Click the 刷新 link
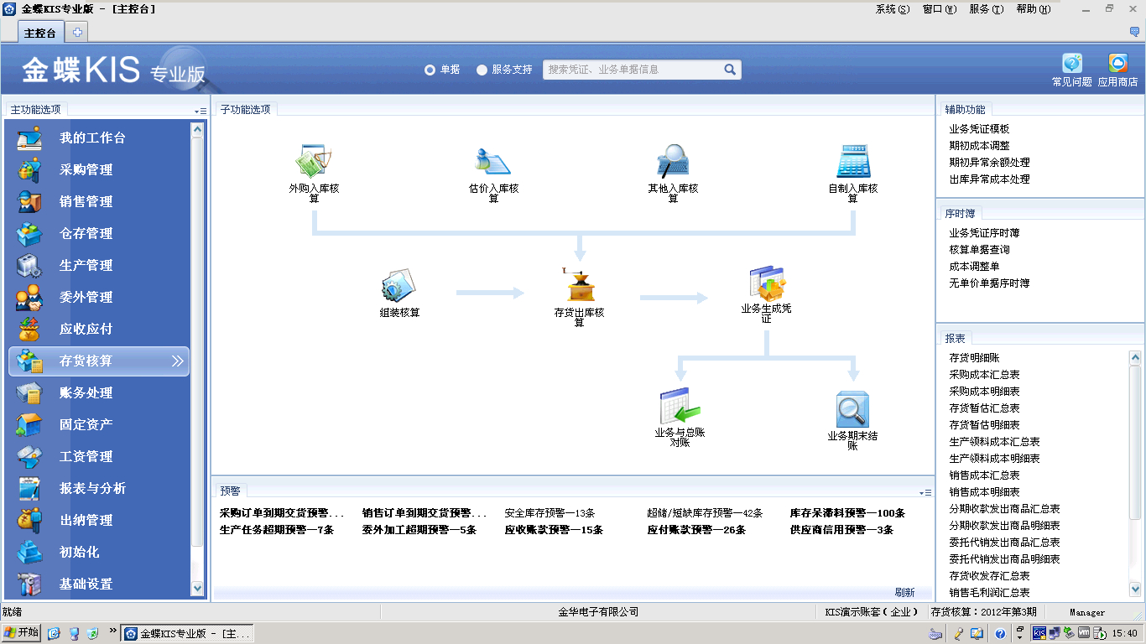This screenshot has height=644, width=1146. 904,592
